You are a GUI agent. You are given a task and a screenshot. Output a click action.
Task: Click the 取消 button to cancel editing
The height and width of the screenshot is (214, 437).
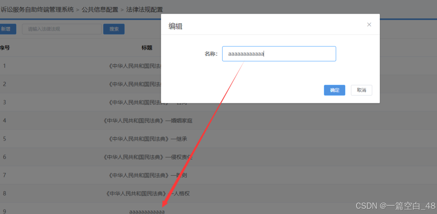point(361,90)
